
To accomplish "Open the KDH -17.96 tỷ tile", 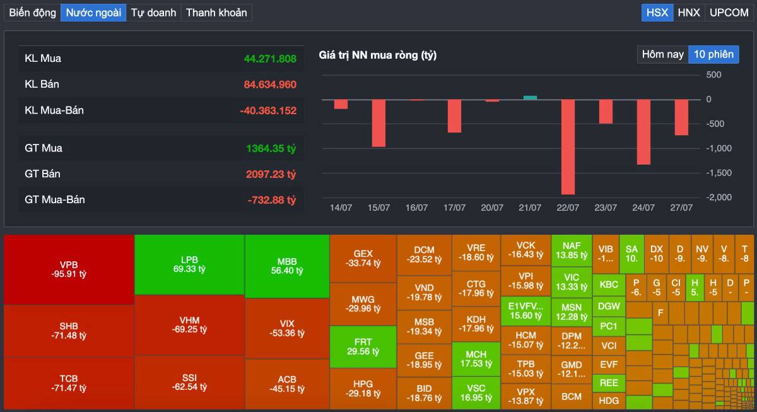I will pyautogui.click(x=476, y=324).
